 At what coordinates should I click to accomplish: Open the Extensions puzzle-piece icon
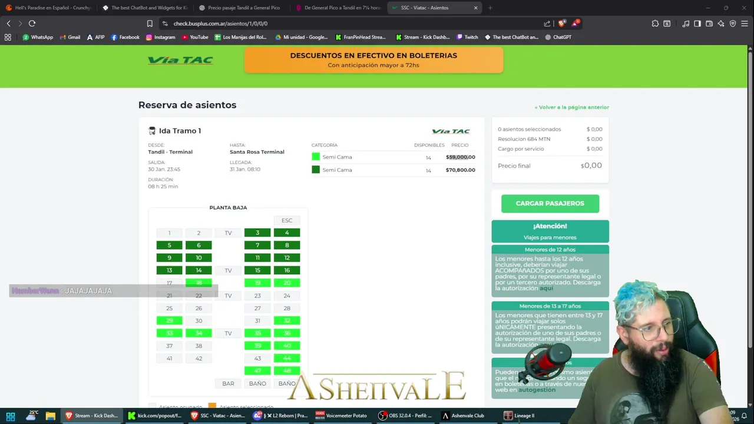click(655, 24)
